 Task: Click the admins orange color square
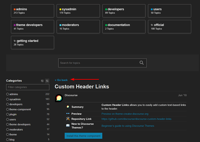click(15, 9)
